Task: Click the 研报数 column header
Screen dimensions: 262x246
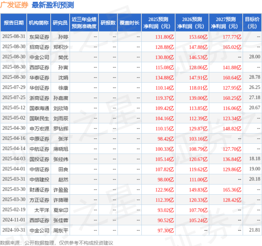Action: [108, 23]
